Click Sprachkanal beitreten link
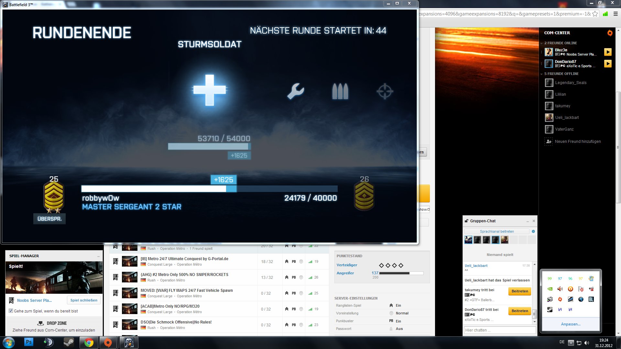621x349 pixels. (497, 231)
